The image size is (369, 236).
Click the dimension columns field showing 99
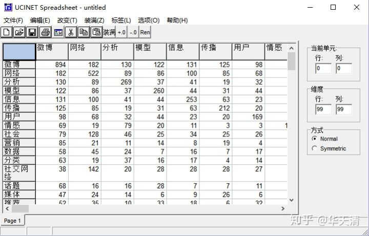click(344, 109)
